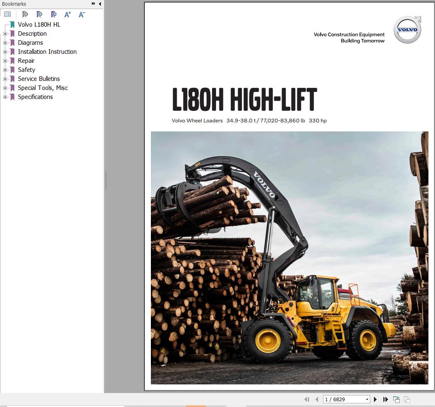The height and width of the screenshot is (407, 435).
Task: Open the Diagrams bookmark
Action: click(x=30, y=42)
